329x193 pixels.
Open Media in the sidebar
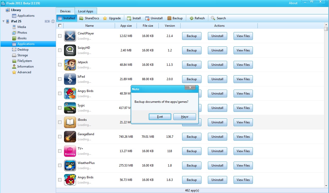[x=22, y=27]
